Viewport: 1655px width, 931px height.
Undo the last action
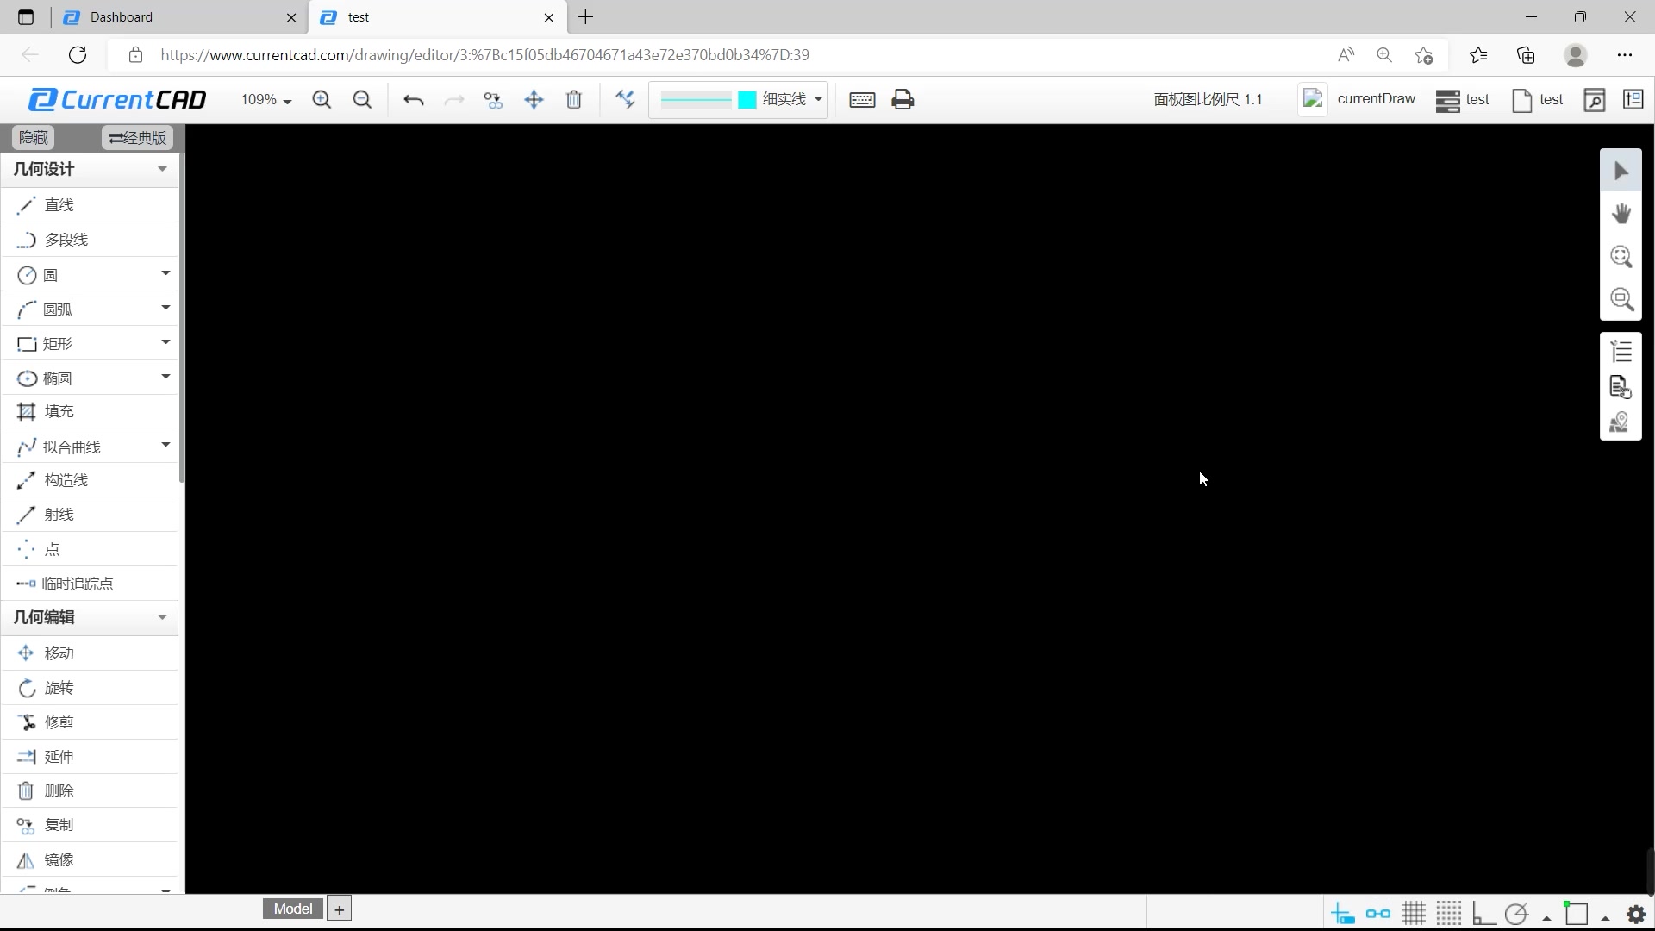(414, 100)
